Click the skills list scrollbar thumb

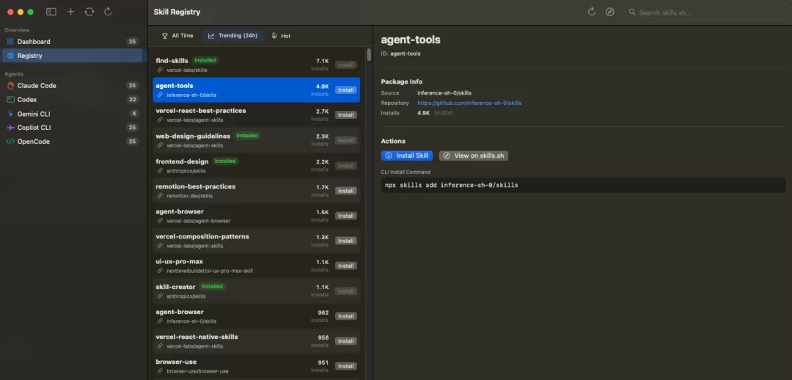[369, 54]
